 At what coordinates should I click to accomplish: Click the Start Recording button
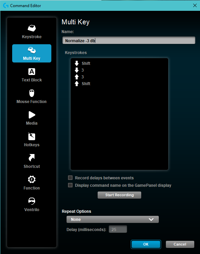pyautogui.click(x=119, y=195)
